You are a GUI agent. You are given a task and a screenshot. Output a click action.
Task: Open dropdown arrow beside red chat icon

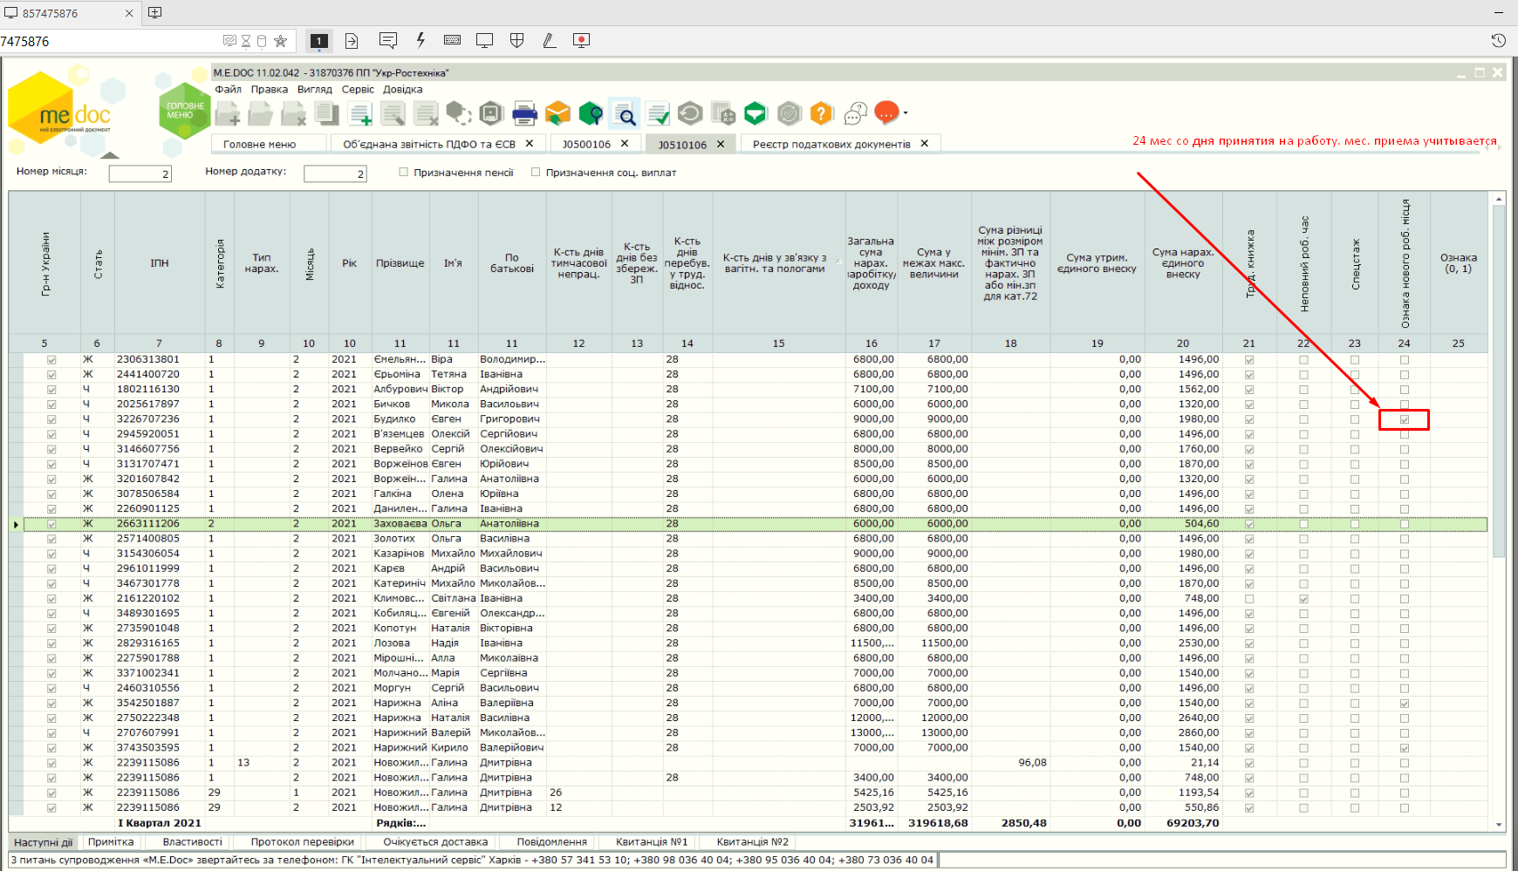(x=906, y=113)
